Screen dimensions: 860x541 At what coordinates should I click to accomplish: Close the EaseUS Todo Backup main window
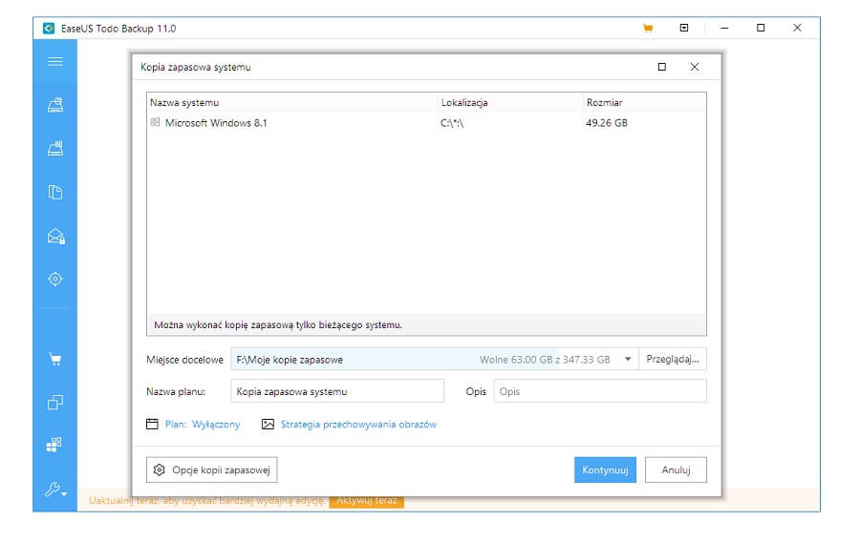(798, 28)
